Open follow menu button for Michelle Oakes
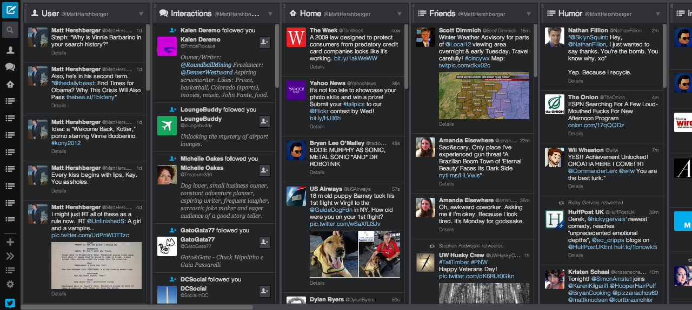This screenshot has width=692, height=310. 264,170
